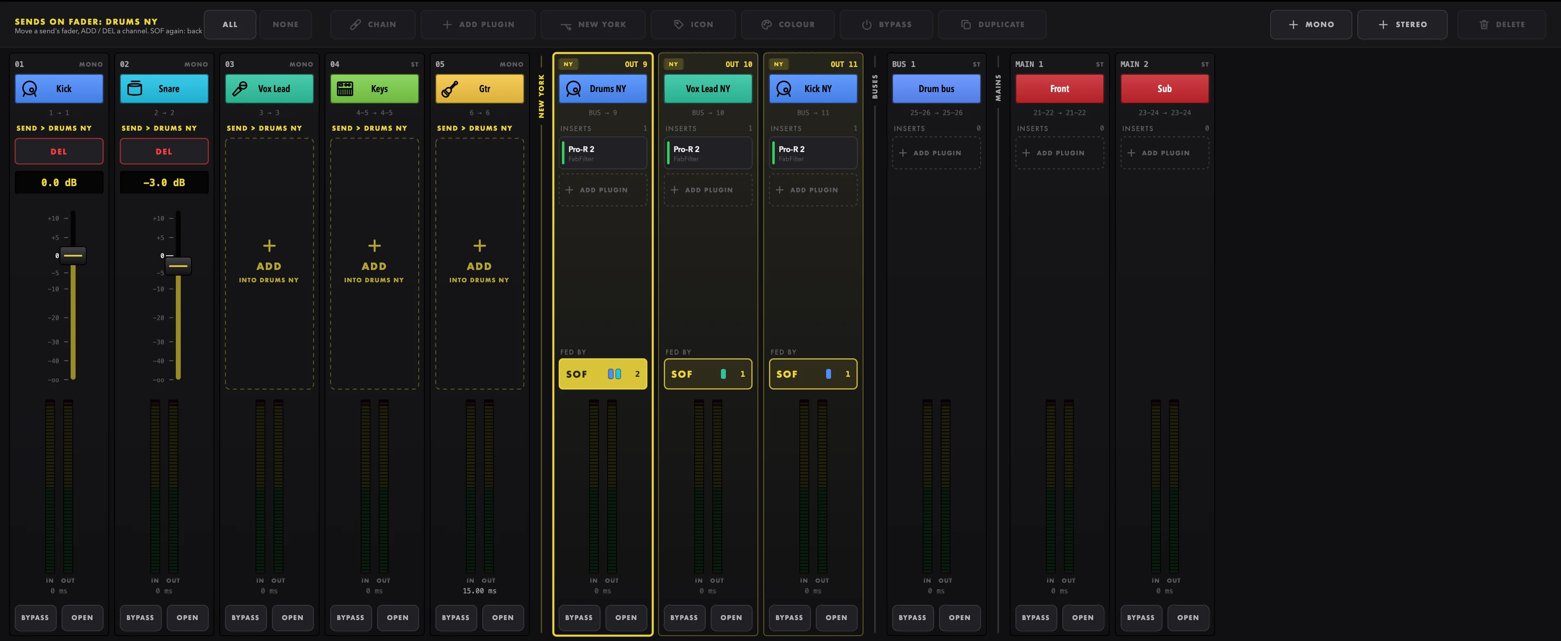1561x641 pixels.
Task: Click the Duplicate toolbar button
Action: 992,25
